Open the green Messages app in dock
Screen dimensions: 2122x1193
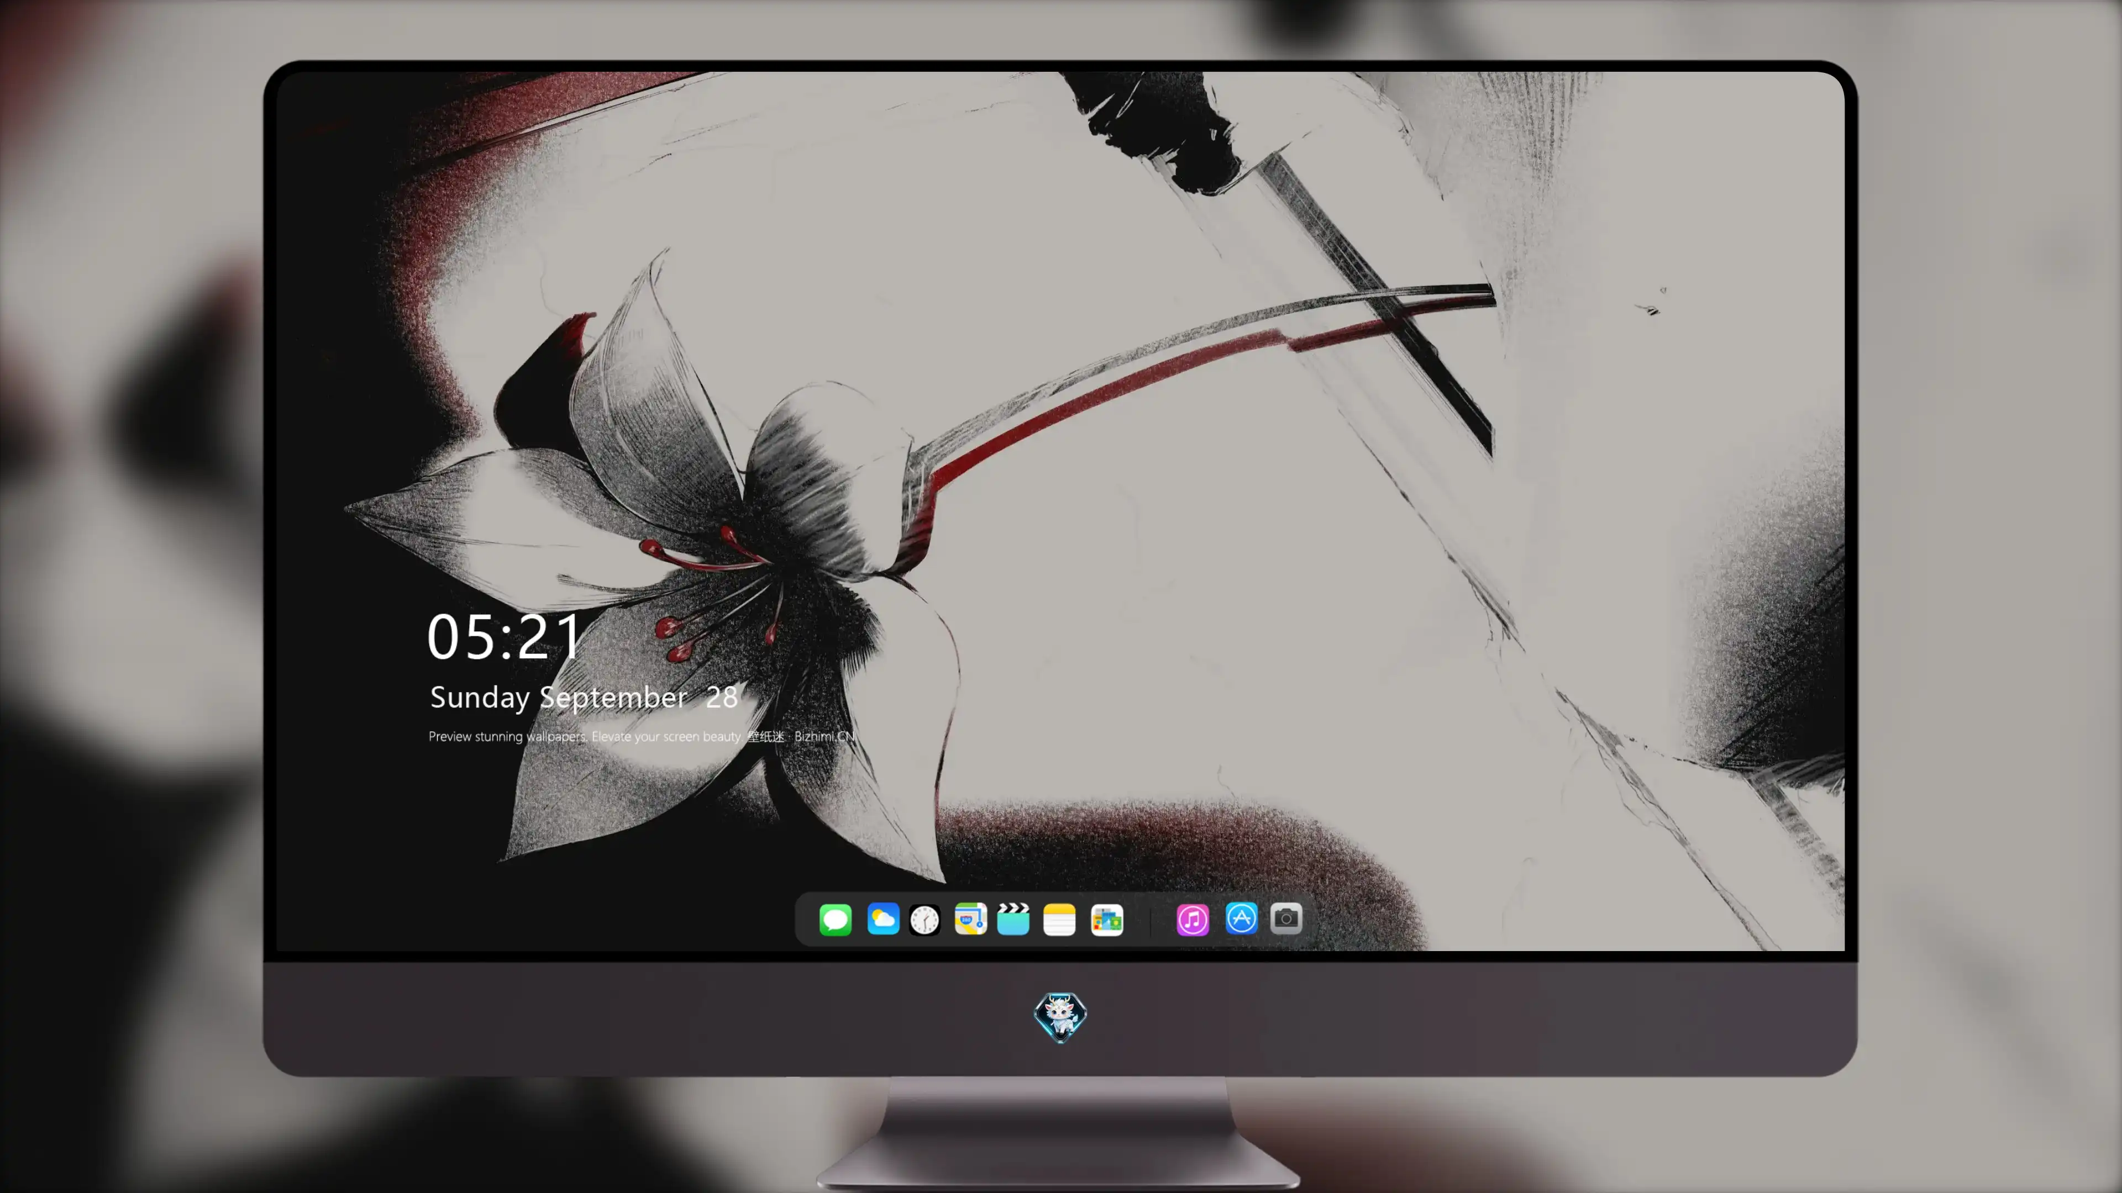click(836, 919)
